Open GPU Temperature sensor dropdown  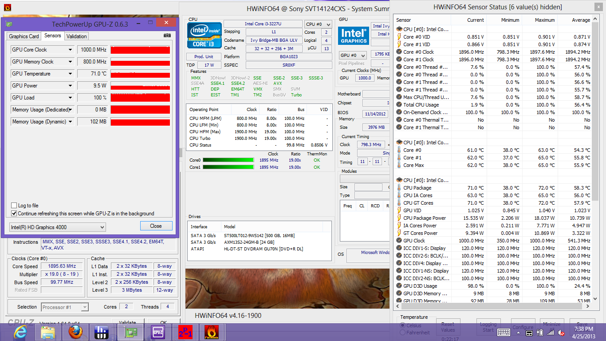[x=70, y=74]
